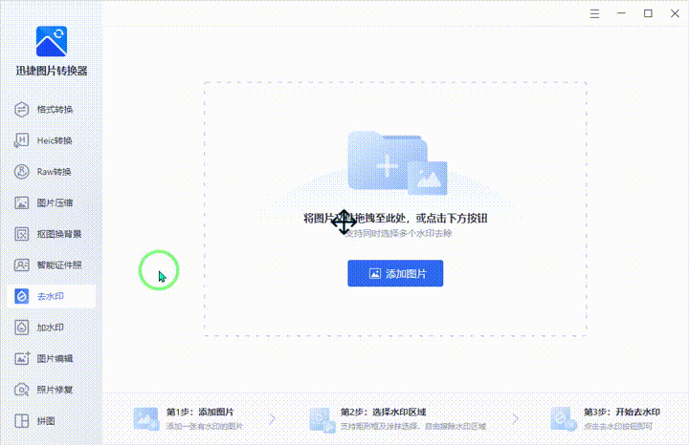The image size is (689, 445).
Task: Open the 格式转换 menu label
Action: tap(55, 110)
